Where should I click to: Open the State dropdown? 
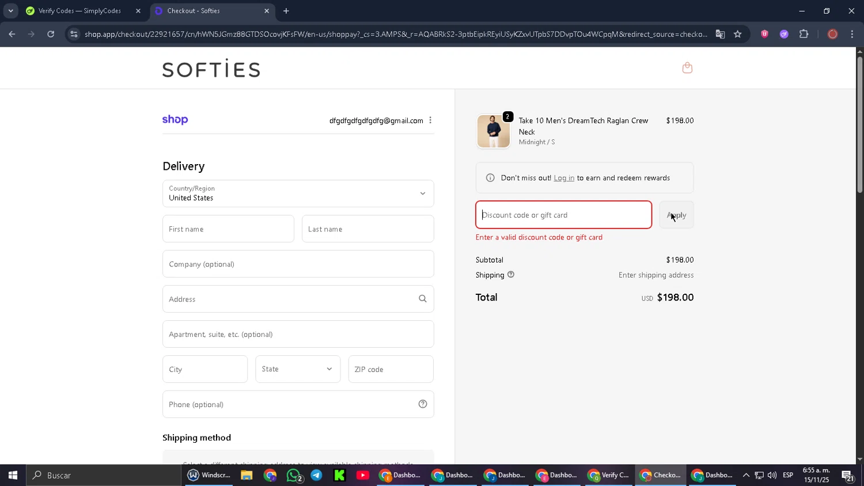[x=298, y=369]
